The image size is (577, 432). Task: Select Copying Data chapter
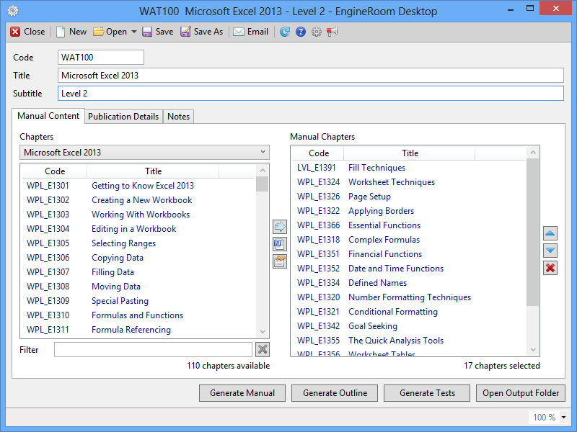pyautogui.click(x=138, y=258)
